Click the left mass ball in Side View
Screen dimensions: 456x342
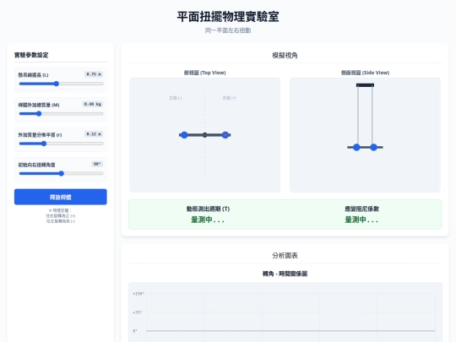pos(356,148)
